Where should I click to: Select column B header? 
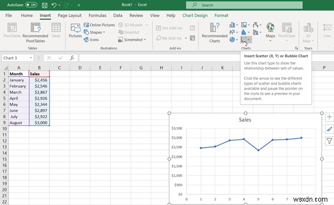click(39, 68)
